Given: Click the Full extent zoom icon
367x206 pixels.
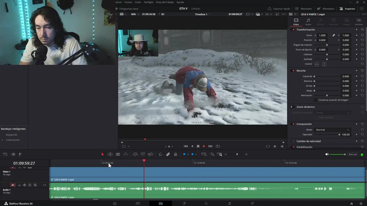Looking at the screenshot, I should pyautogui.click(x=204, y=154).
